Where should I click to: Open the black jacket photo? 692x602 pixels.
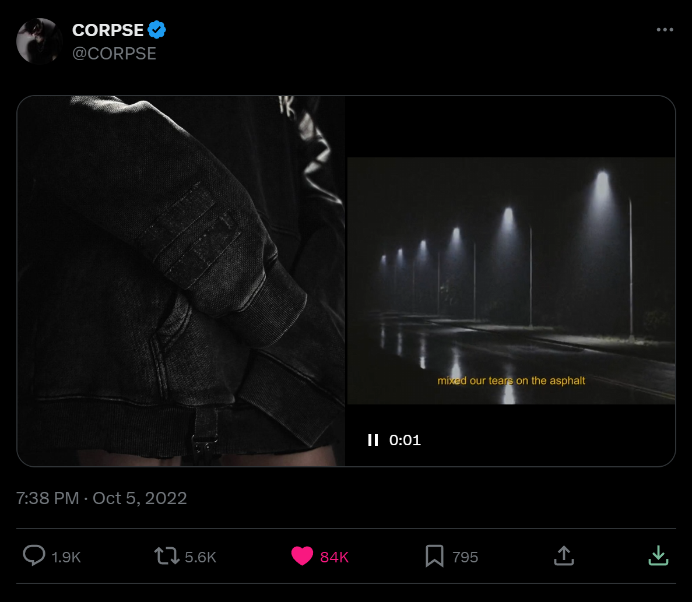click(x=181, y=281)
